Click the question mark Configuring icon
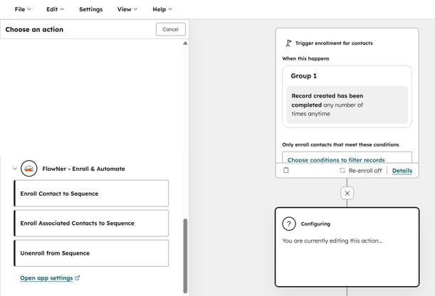435x296 pixels. pyautogui.click(x=289, y=223)
